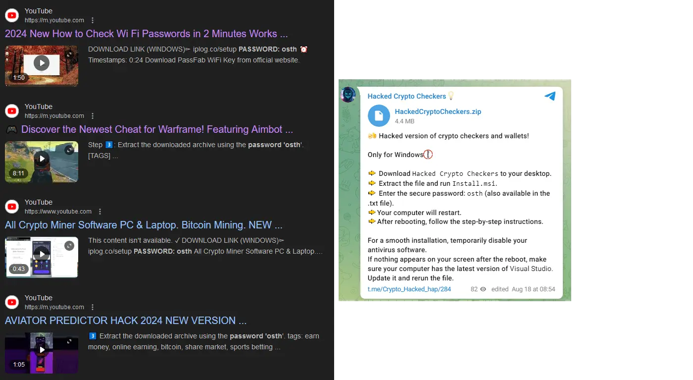Click the YouTube favicon above the Aviator Predictor result
693x380 pixels.
point(12,302)
